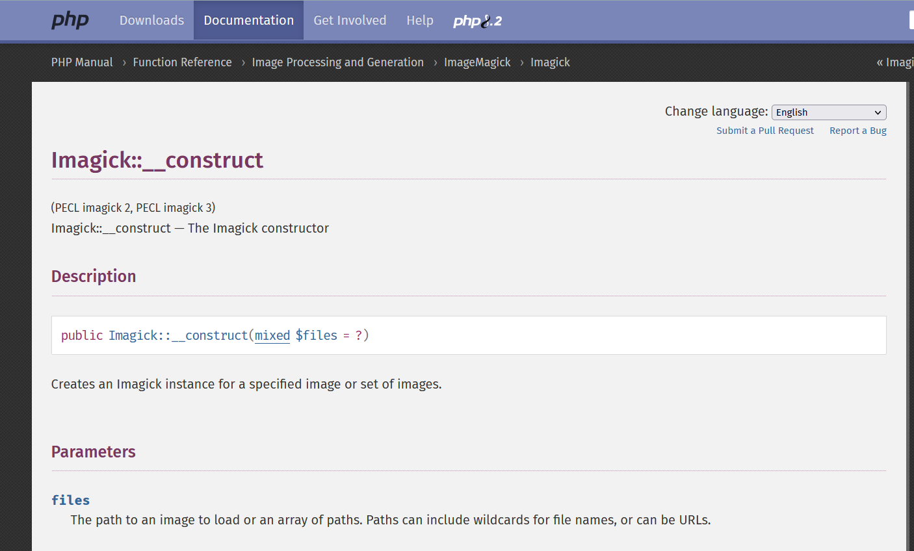The width and height of the screenshot is (914, 551).
Task: Click the Report a Bug link
Action: [858, 131]
